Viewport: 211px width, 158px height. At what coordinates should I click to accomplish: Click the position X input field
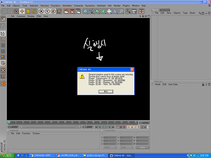[110, 137]
